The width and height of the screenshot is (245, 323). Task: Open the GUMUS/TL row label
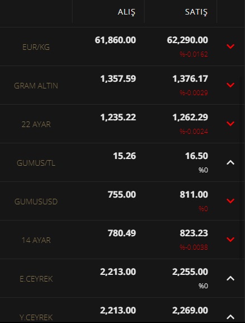coord(36,163)
